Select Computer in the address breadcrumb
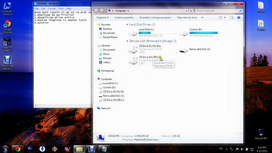 click(120, 11)
